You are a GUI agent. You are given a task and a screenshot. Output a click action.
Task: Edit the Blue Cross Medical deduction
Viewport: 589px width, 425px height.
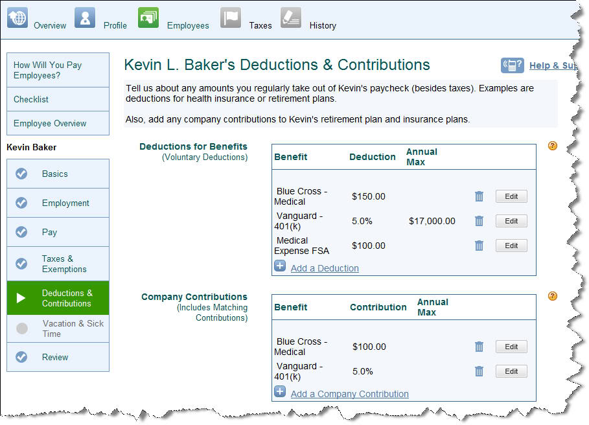point(511,196)
